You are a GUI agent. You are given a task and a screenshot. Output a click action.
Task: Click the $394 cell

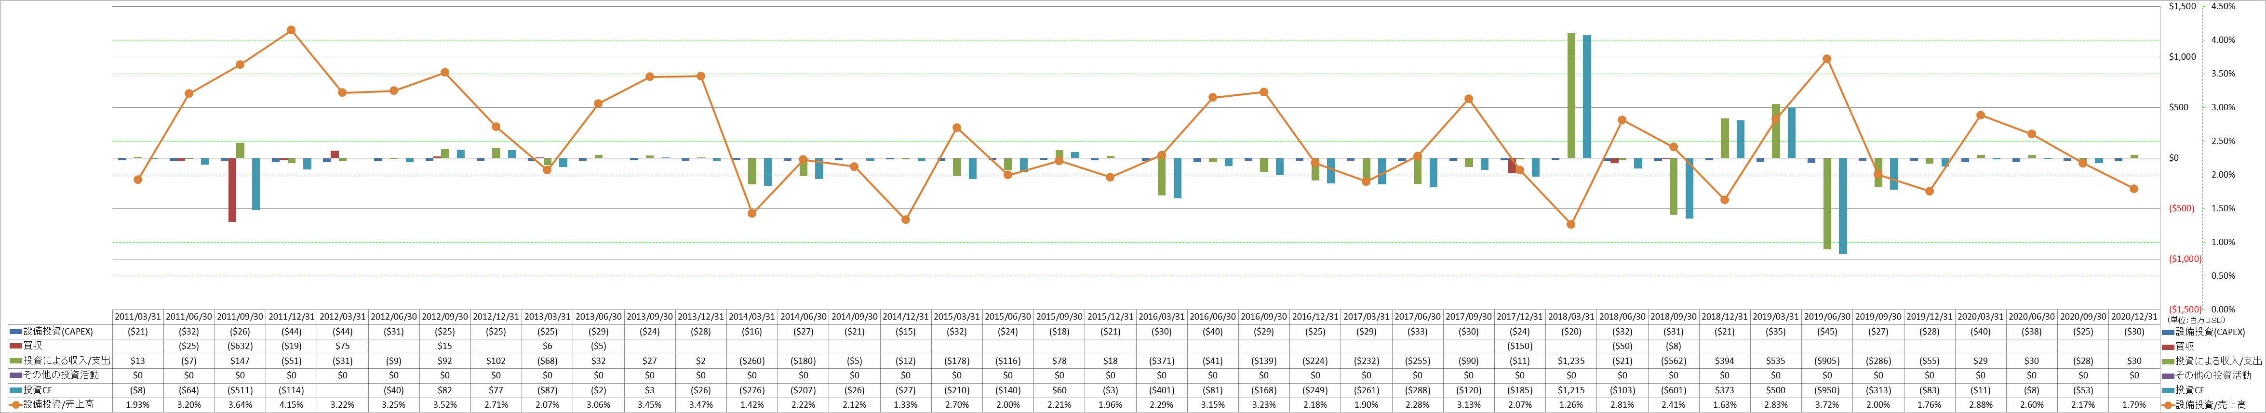pyautogui.click(x=1725, y=361)
